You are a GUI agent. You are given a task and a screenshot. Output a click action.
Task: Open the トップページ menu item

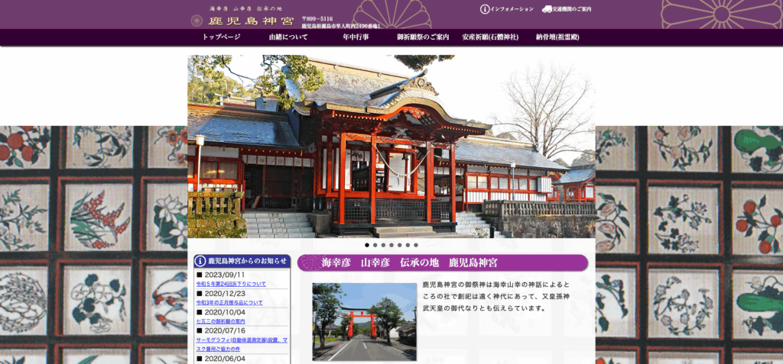click(221, 37)
